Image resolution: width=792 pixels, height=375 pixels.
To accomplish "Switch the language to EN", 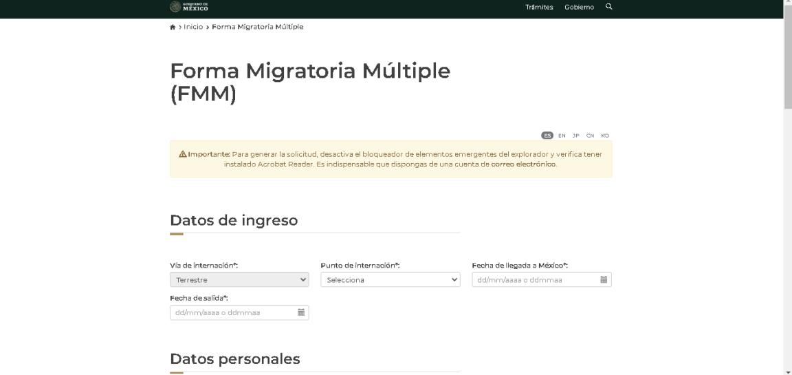I will coord(562,136).
